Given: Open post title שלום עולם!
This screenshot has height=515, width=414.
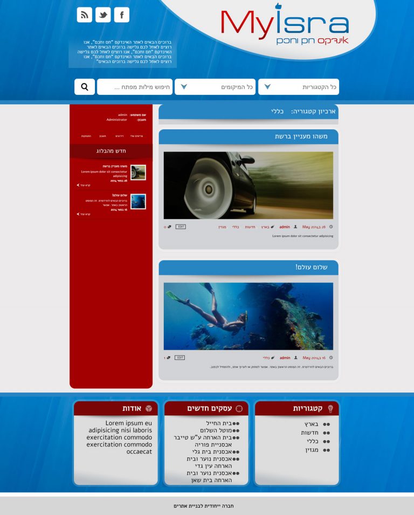Looking at the screenshot, I should [311, 267].
